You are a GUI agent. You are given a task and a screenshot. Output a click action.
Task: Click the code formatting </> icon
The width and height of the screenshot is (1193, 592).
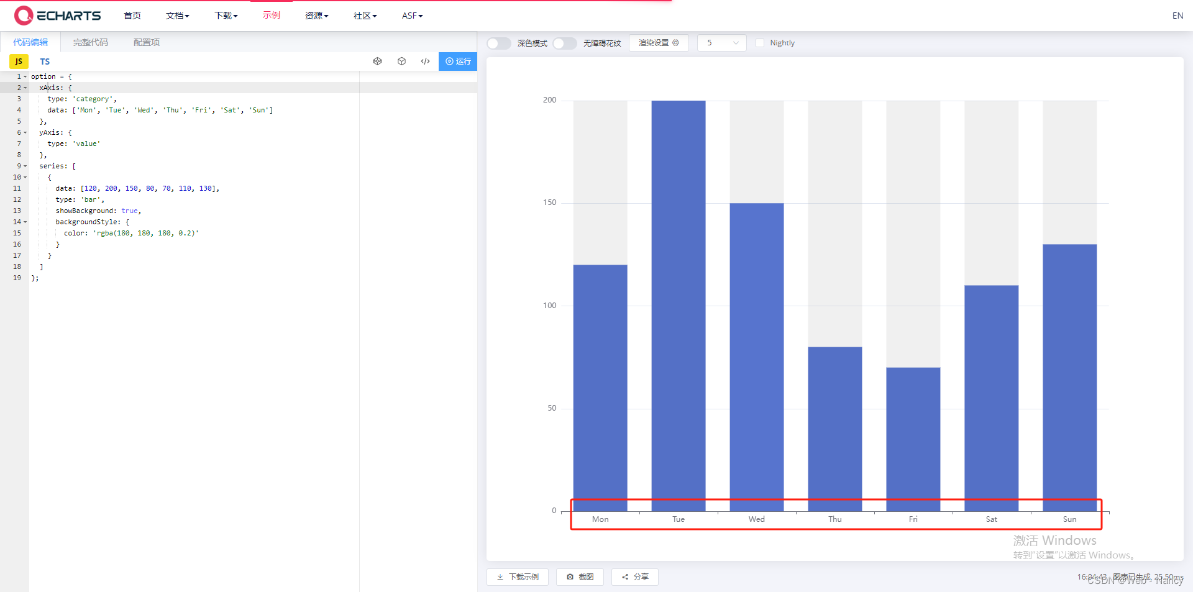point(425,61)
